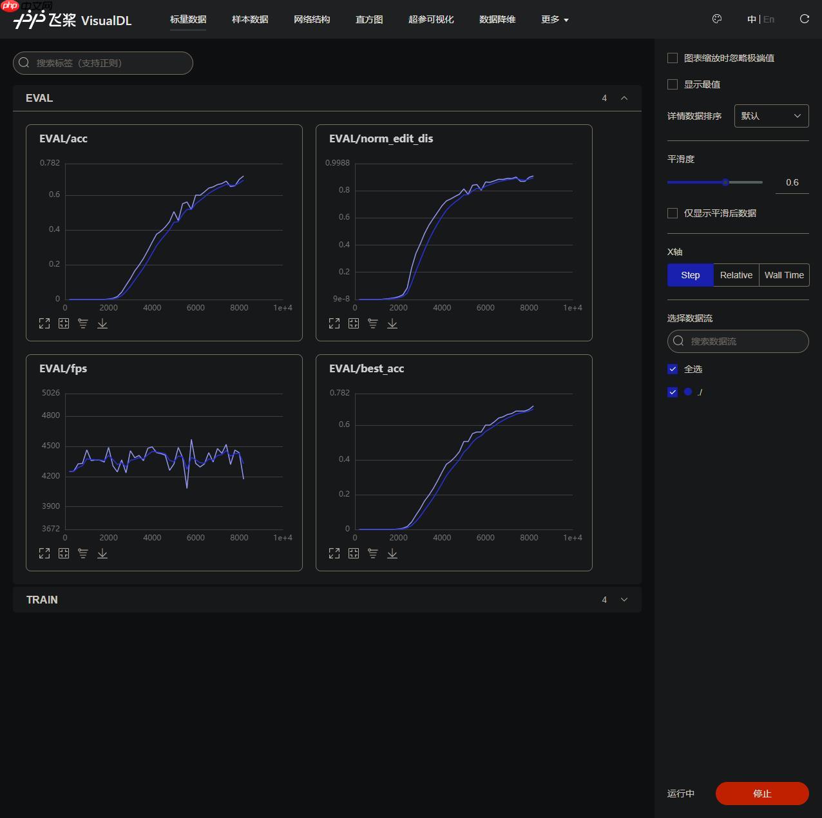This screenshot has width=822, height=818.
Task: Switch to the 网络结构 tab
Action: (312, 19)
